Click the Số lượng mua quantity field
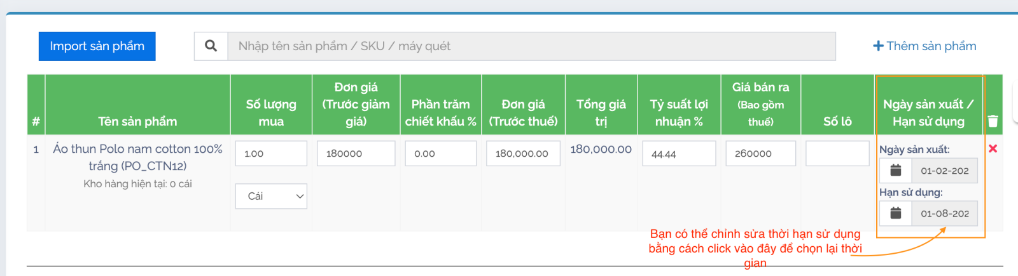Screen dimensions: 1018x276 271,154
